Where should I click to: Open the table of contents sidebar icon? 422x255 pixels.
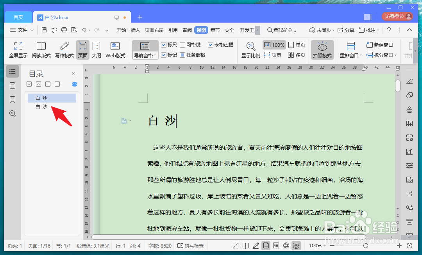click(x=13, y=71)
